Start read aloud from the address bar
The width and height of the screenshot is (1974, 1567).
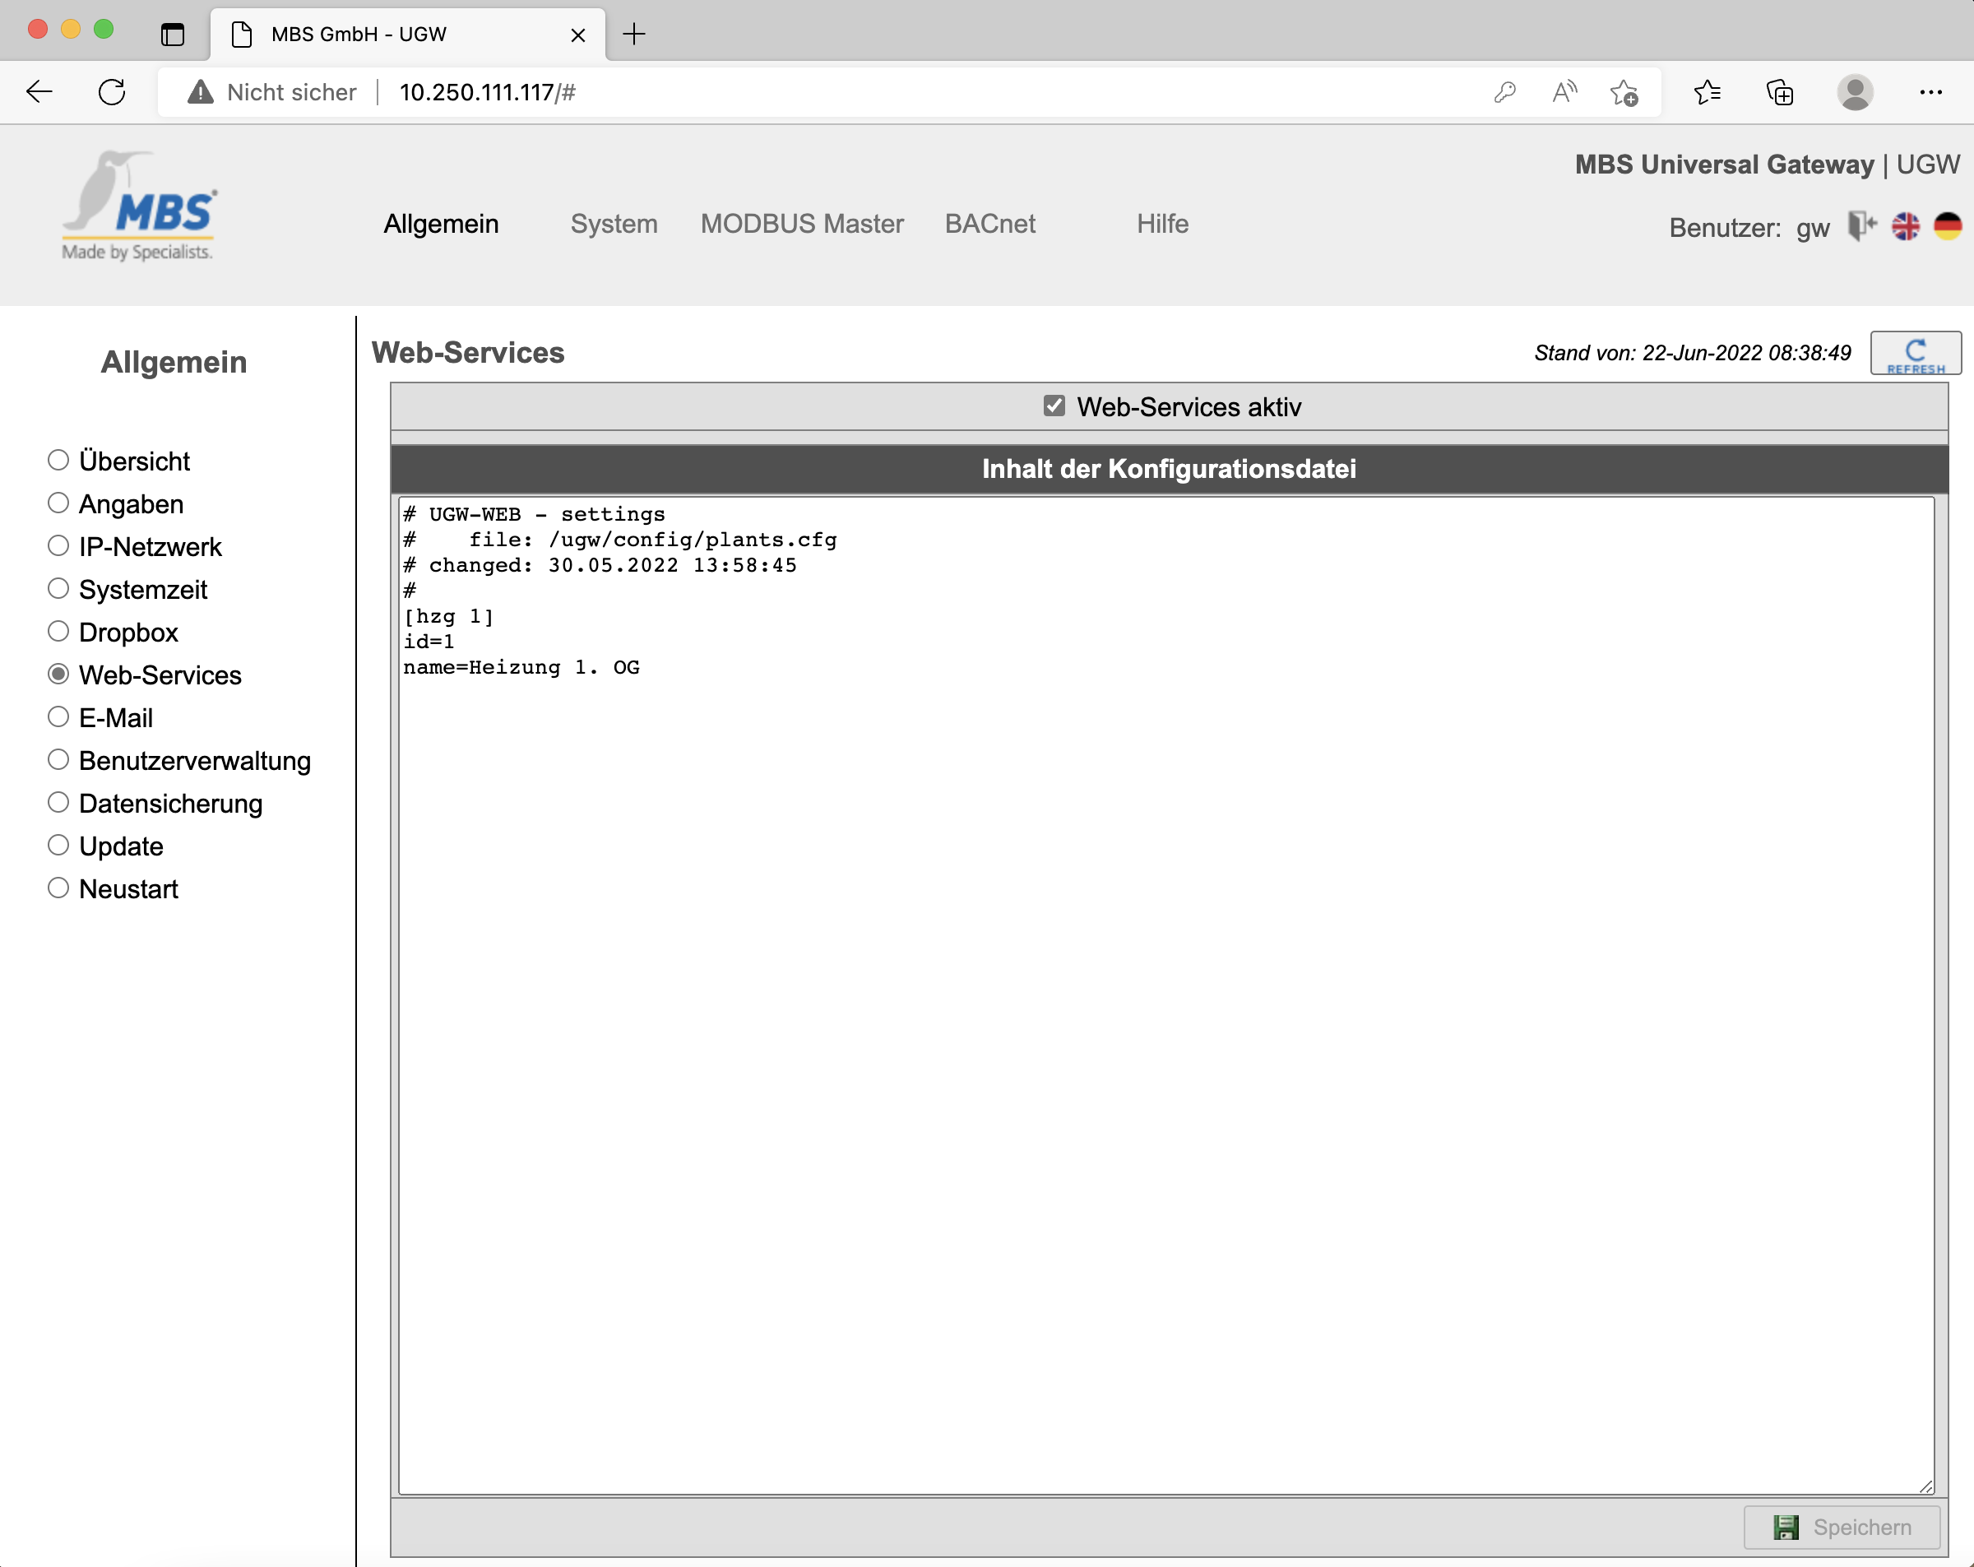[x=1564, y=91]
